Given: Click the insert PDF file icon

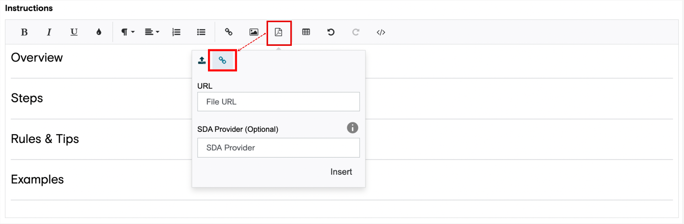Looking at the screenshot, I should point(278,32).
